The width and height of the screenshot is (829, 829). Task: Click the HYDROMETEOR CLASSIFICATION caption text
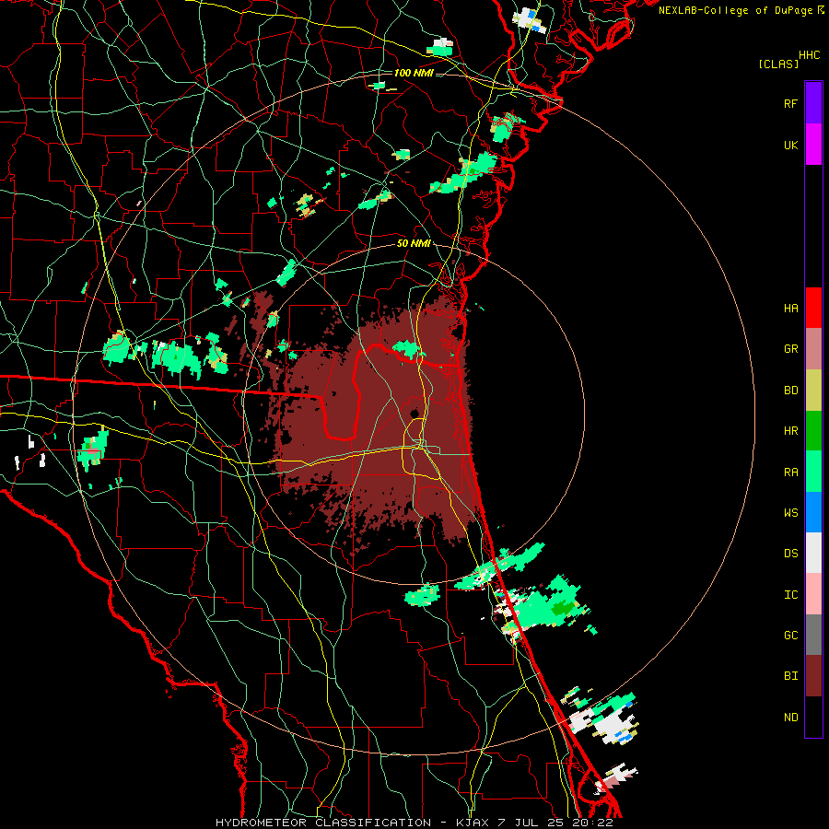pyautogui.click(x=323, y=823)
